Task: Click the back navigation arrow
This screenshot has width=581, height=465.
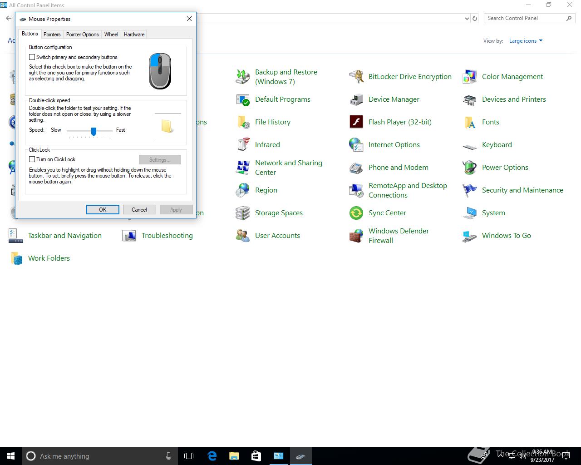Action: (9, 19)
